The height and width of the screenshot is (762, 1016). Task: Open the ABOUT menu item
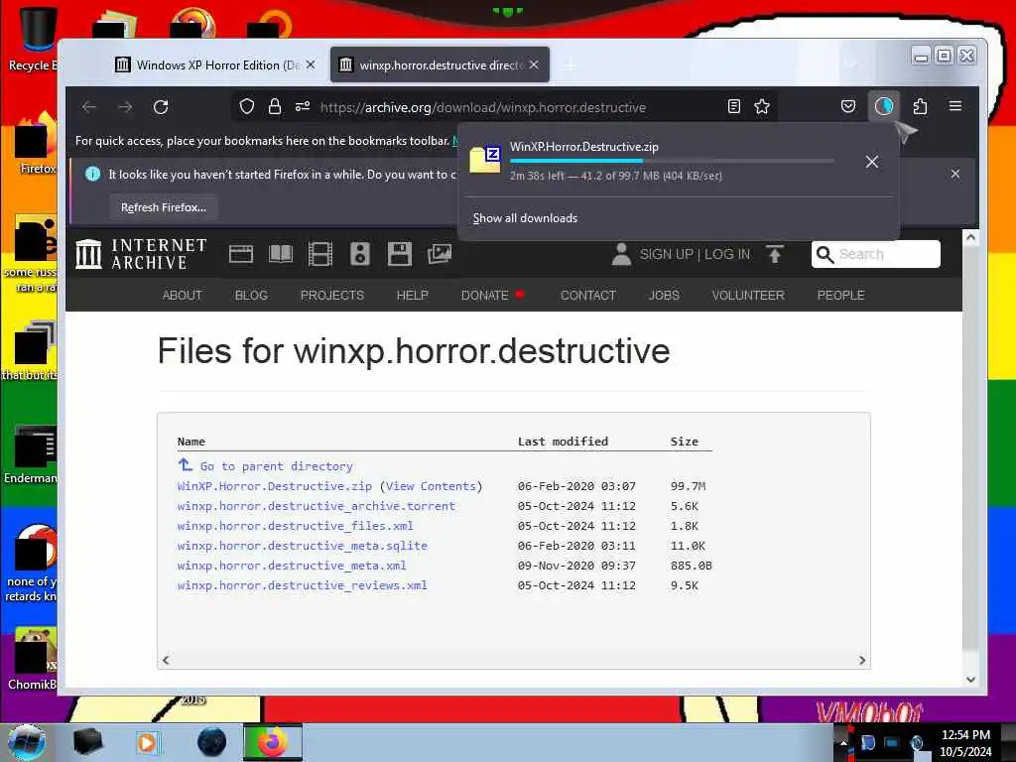183,295
